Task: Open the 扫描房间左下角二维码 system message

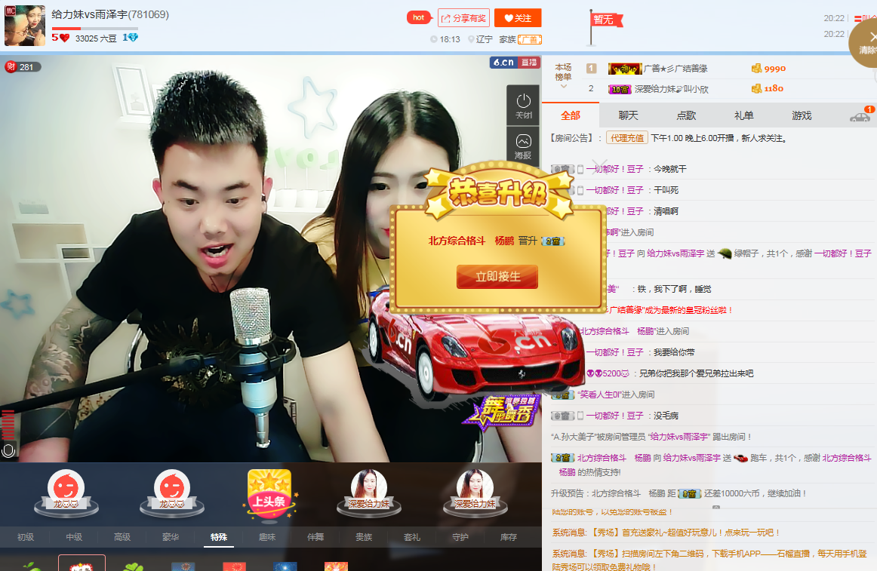Action: (x=709, y=560)
